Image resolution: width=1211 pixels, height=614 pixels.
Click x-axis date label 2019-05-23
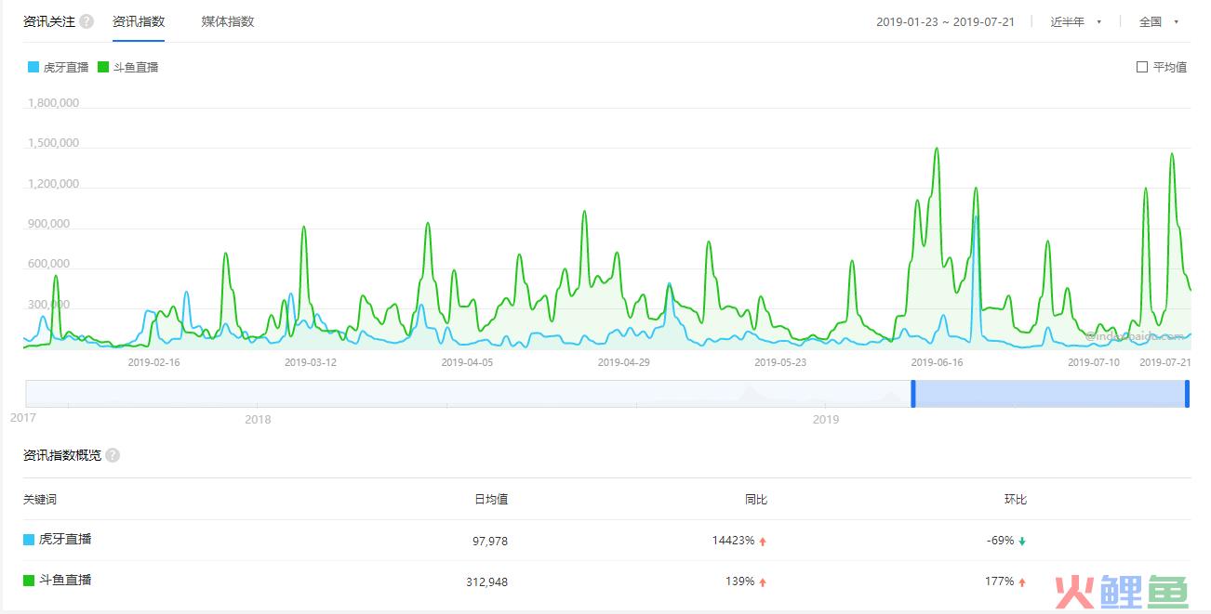(780, 362)
